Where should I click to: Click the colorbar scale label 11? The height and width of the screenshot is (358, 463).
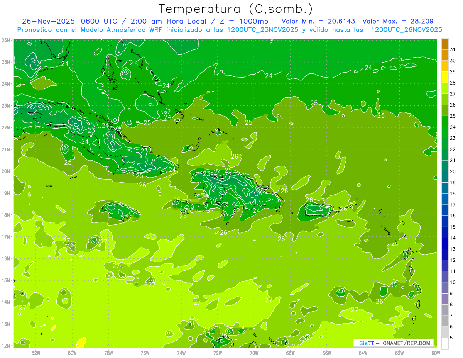(x=453, y=271)
